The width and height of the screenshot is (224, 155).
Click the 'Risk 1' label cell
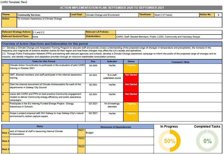click(6, 133)
